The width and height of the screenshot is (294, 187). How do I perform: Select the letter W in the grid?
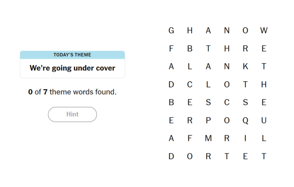point(264,31)
